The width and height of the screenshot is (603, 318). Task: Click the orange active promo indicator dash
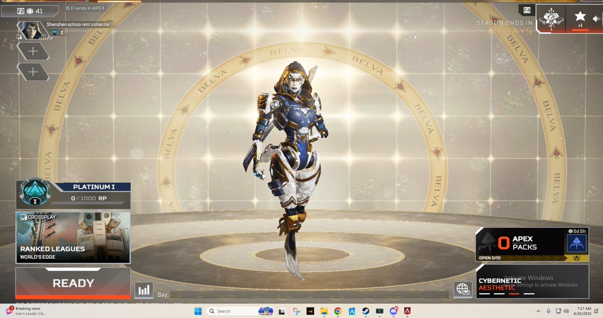[514, 294]
